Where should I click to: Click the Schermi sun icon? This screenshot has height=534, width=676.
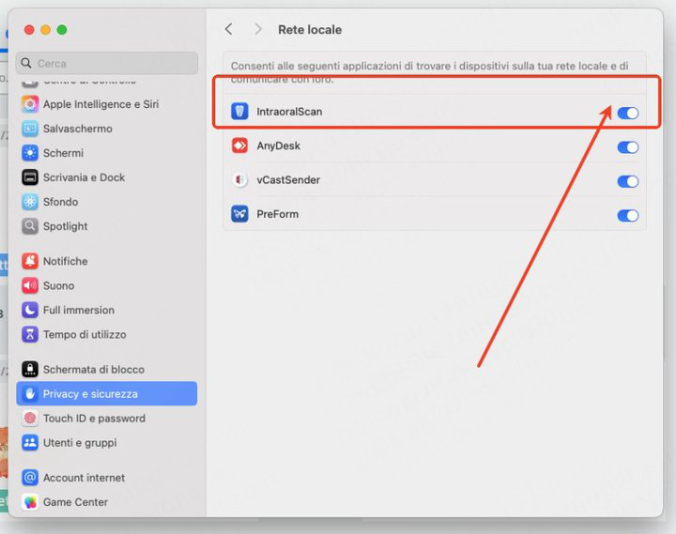[30, 153]
